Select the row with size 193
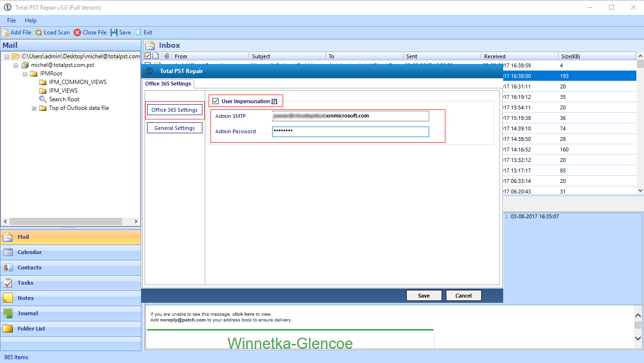Image resolution: width=644 pixels, height=363 pixels. pos(570,76)
